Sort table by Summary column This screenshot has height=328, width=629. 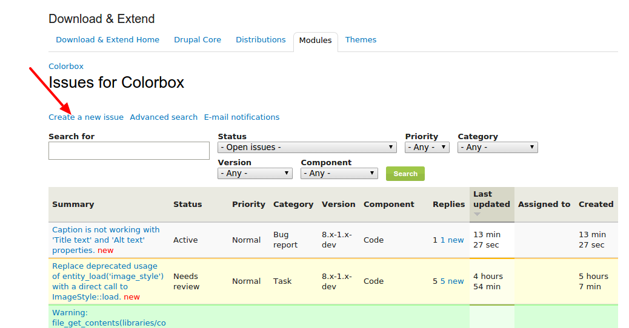click(73, 205)
